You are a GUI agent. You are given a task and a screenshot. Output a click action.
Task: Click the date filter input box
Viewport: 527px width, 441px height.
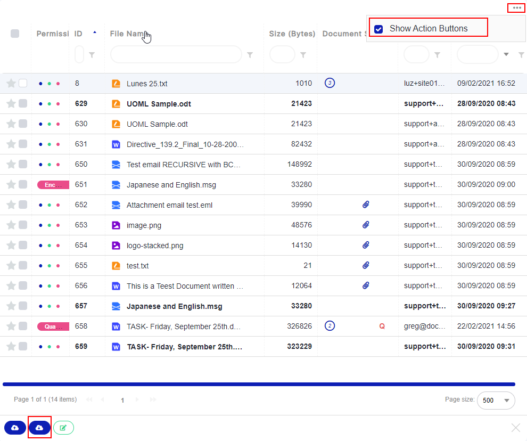click(477, 54)
